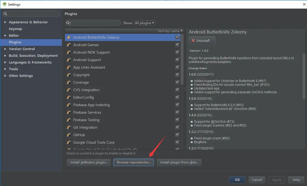This screenshot has height=186, width=307.
Task: Click the Coverage plugin icon
Action: coord(69,82)
